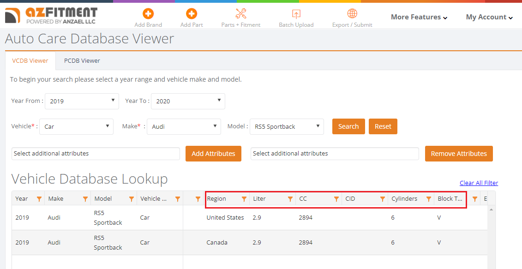The height and width of the screenshot is (269, 522).
Task: Open the Model dropdown showing RS5 Sportback
Action: tap(287, 126)
